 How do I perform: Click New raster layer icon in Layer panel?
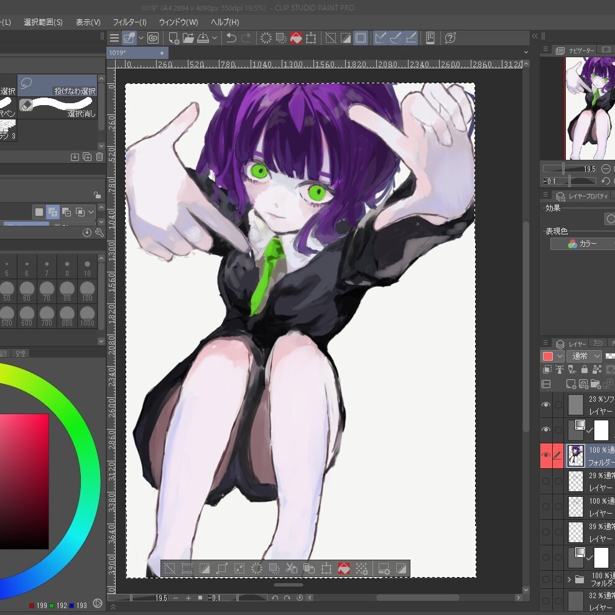click(x=571, y=384)
